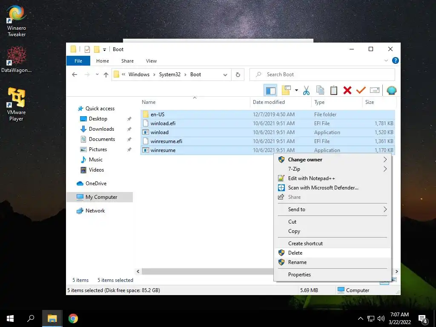Open the View ribbon tab

pos(151,60)
